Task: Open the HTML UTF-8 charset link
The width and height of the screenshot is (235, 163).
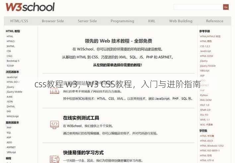Action: [x=207, y=160]
